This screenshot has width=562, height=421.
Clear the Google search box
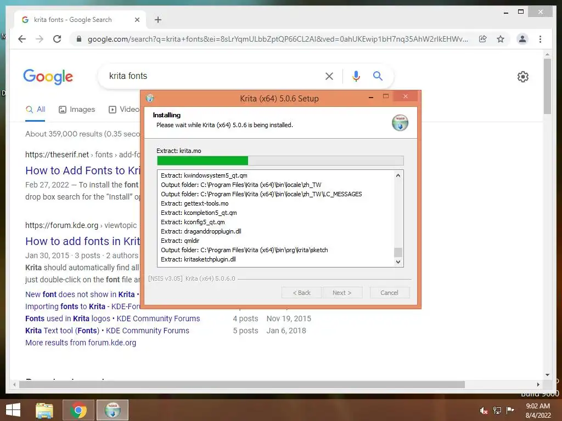(329, 76)
